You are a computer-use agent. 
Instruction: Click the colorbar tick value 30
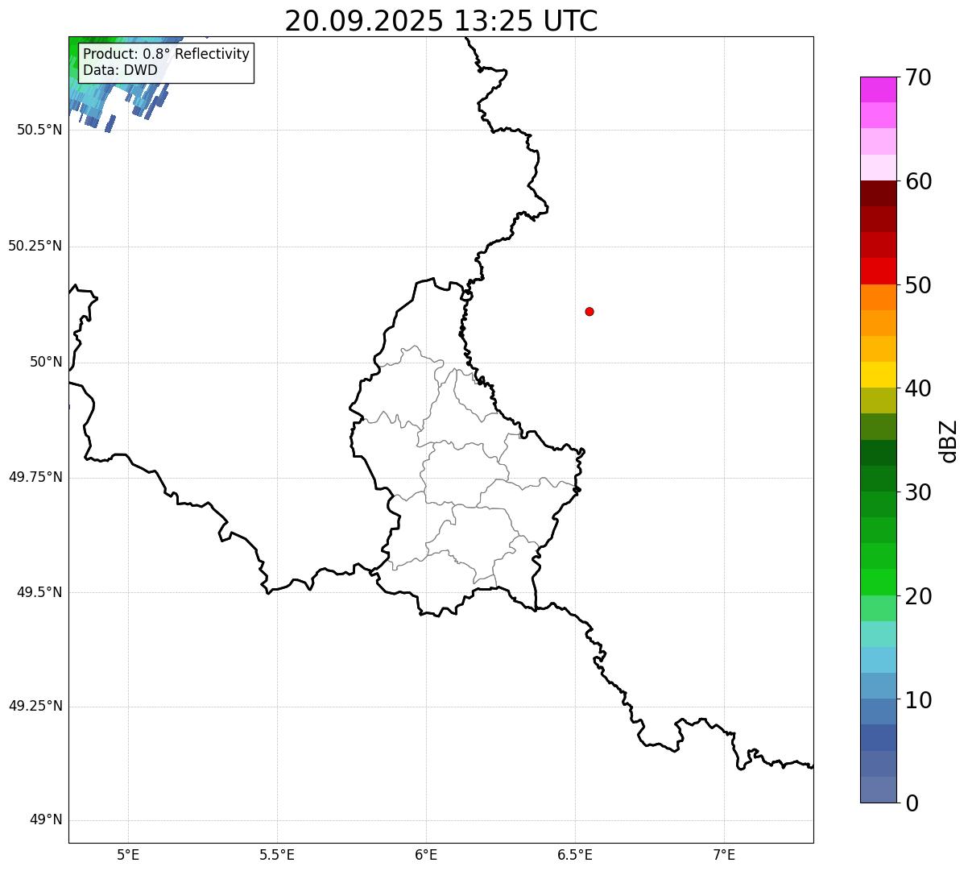pyautogui.click(x=918, y=493)
